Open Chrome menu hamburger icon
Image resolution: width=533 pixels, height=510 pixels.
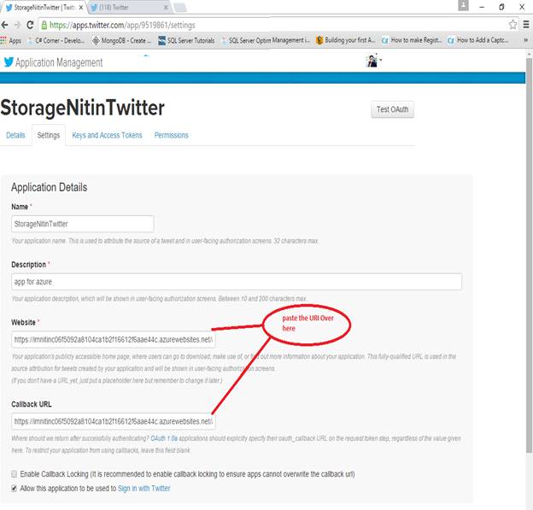click(x=526, y=25)
